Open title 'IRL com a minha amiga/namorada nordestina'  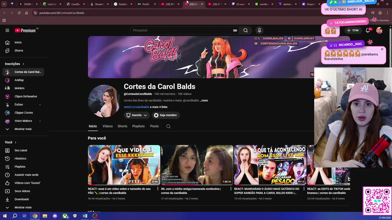(x=191, y=191)
